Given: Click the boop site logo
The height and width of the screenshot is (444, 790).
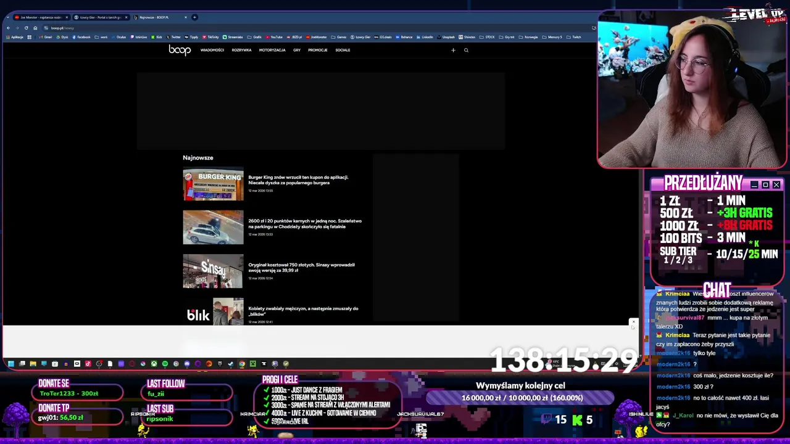Looking at the screenshot, I should 180,50.
